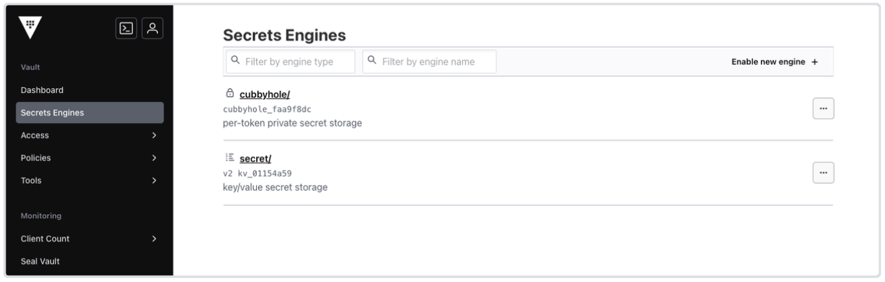This screenshot has height=282, width=885.
Task: Open the cubbyhole more-options ellipsis menu
Action: point(823,109)
